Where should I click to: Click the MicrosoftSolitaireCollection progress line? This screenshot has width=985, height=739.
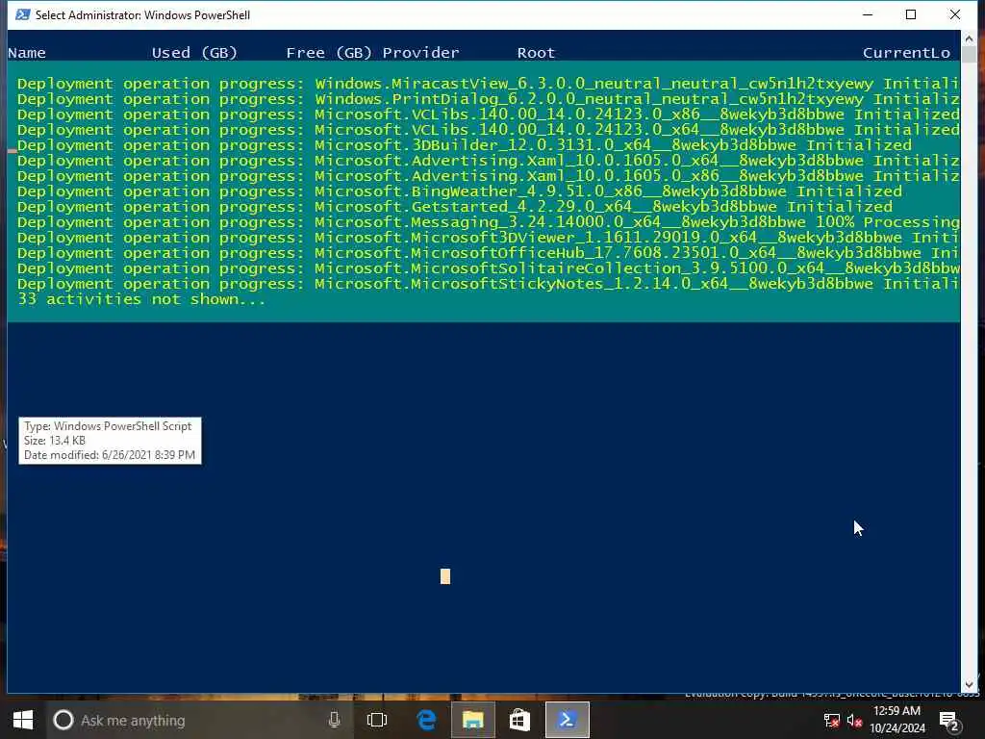click(489, 268)
